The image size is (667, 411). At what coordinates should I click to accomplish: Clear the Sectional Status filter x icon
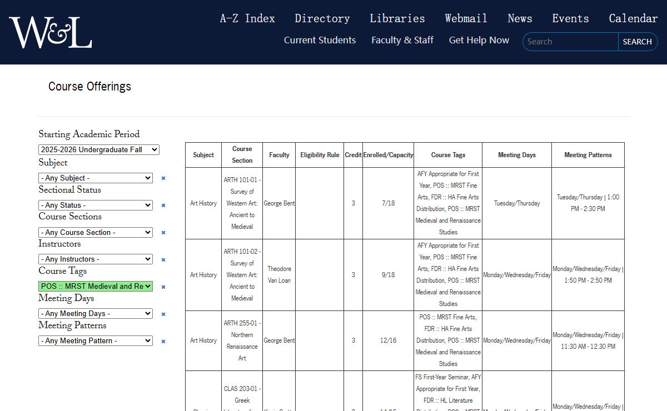pyautogui.click(x=163, y=205)
